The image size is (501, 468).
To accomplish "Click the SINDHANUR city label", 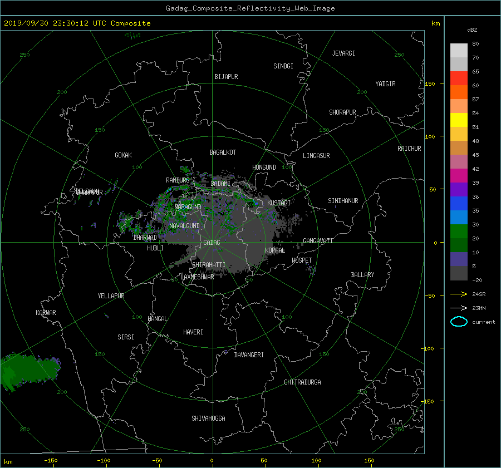I will coord(343,201).
